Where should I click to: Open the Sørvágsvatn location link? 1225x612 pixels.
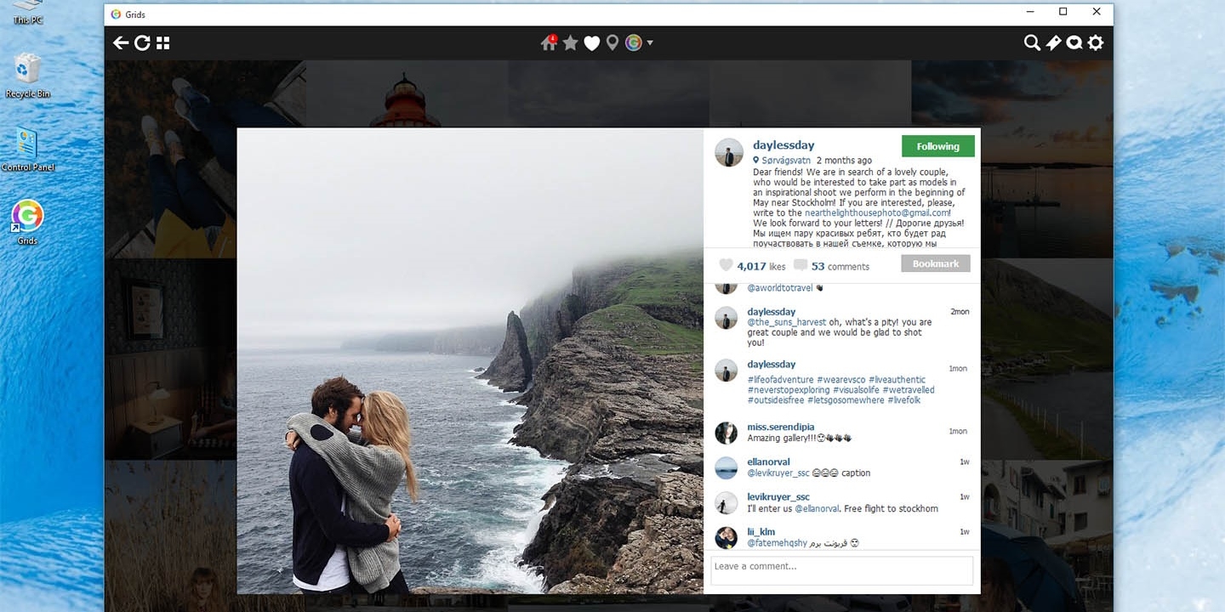click(x=786, y=160)
